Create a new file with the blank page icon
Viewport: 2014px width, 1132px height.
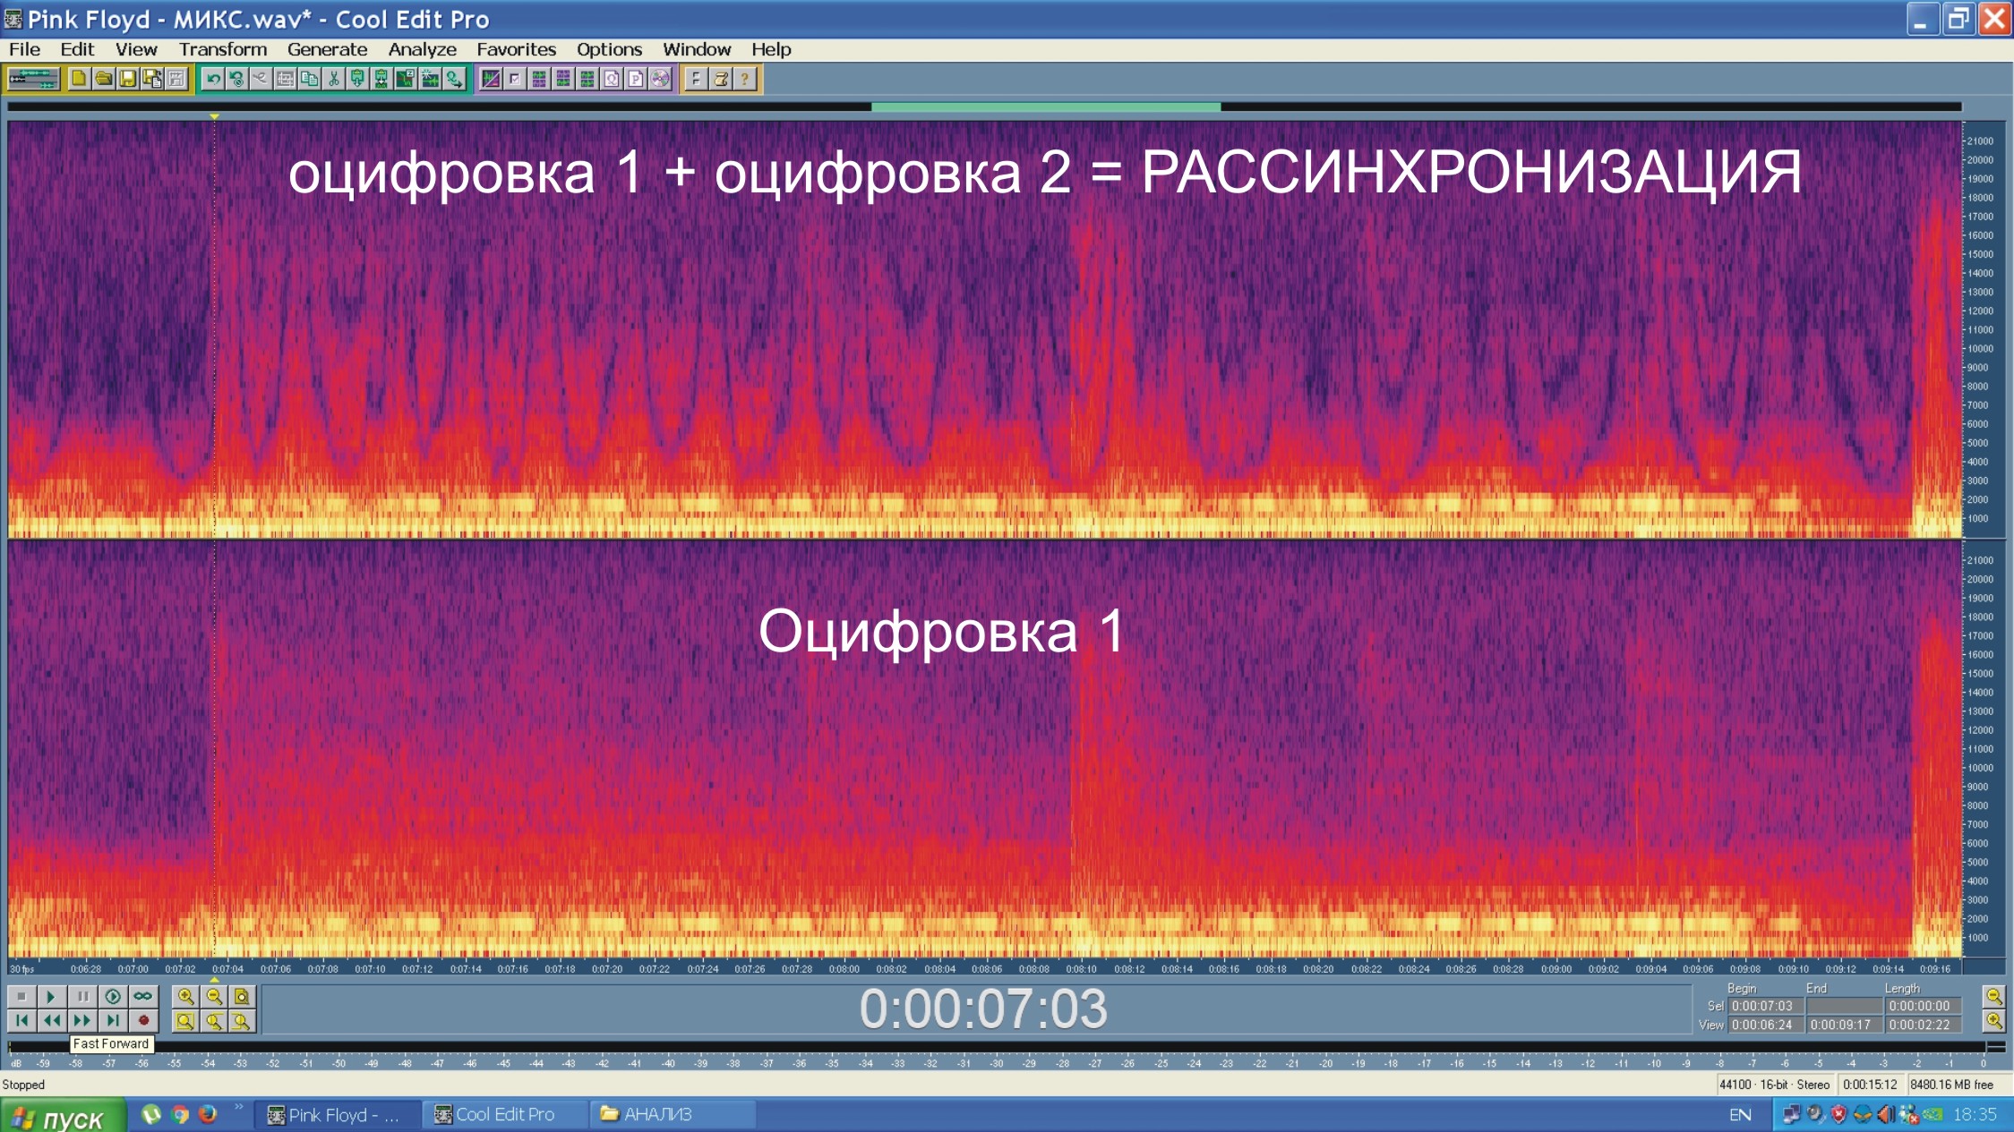[79, 80]
